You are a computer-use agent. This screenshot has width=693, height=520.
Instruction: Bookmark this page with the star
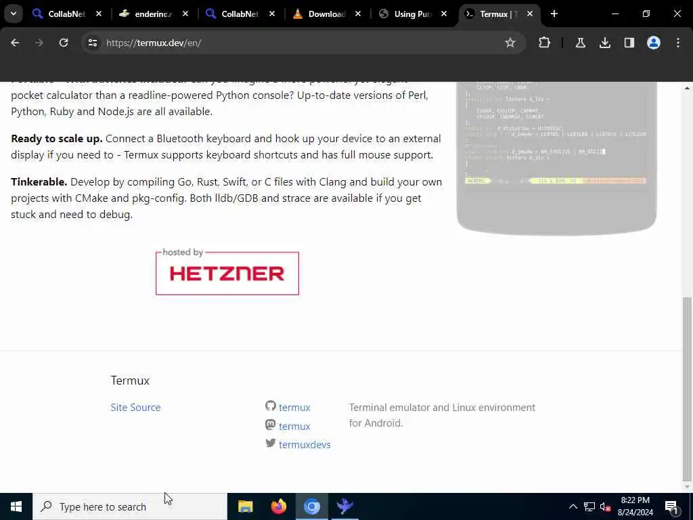tap(510, 43)
